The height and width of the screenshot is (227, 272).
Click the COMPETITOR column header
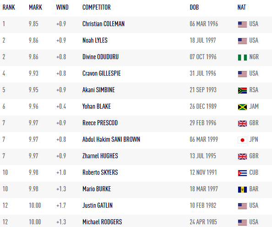pyautogui.click(x=97, y=7)
